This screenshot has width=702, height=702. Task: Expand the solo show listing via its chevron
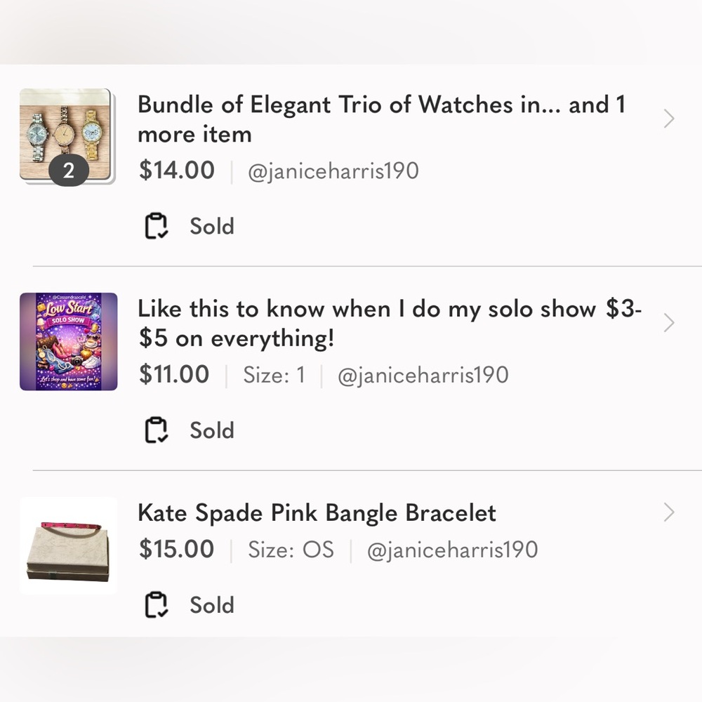click(x=668, y=323)
